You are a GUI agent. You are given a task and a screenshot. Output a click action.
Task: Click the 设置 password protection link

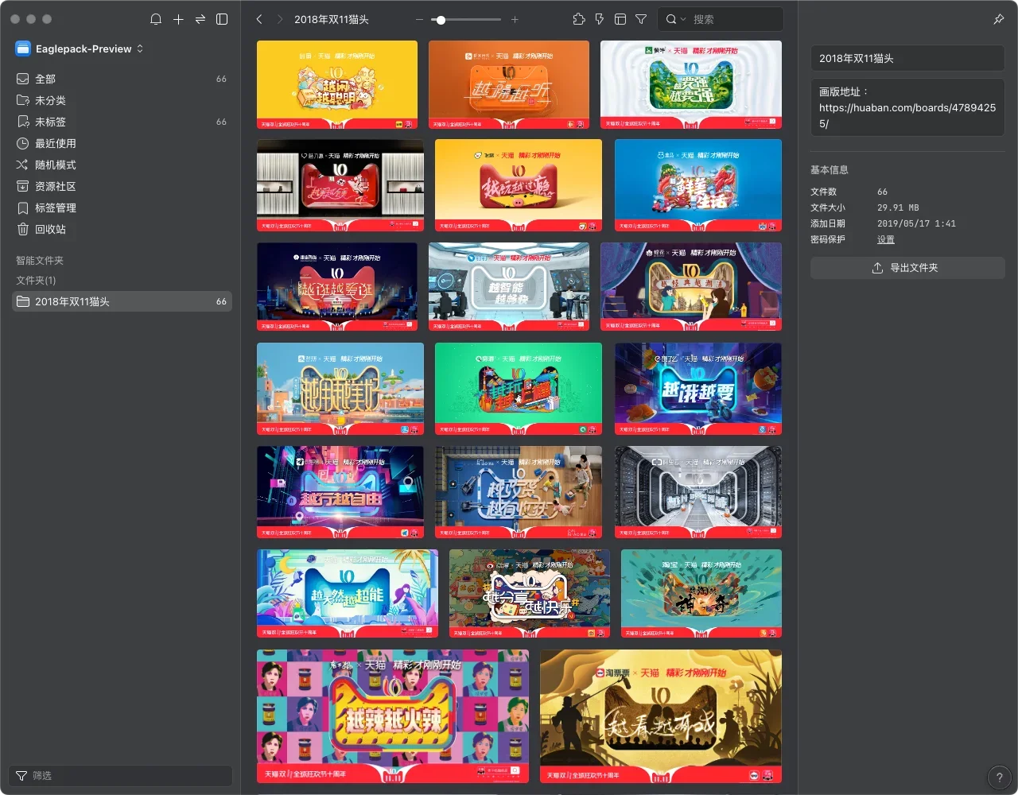click(x=885, y=239)
